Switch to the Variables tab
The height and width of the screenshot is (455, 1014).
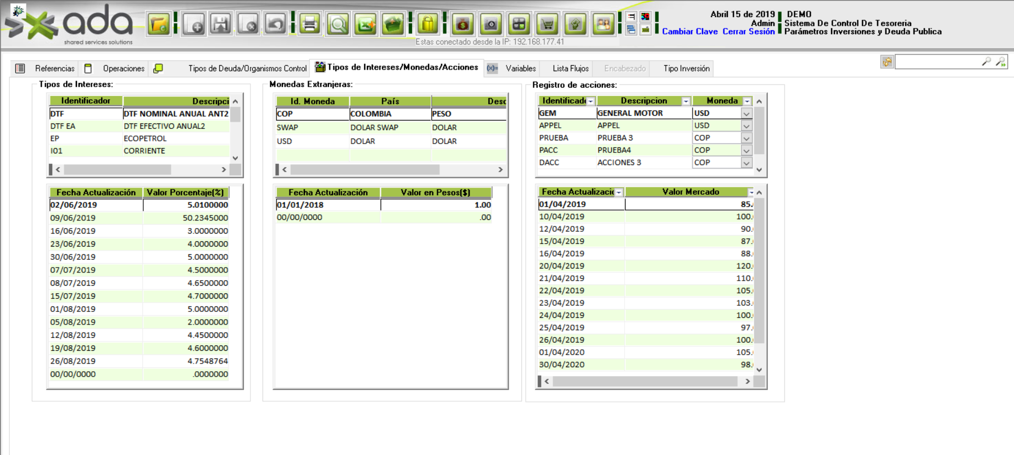tap(520, 69)
